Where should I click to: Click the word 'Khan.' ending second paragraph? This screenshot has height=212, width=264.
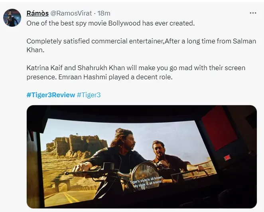point(35,50)
